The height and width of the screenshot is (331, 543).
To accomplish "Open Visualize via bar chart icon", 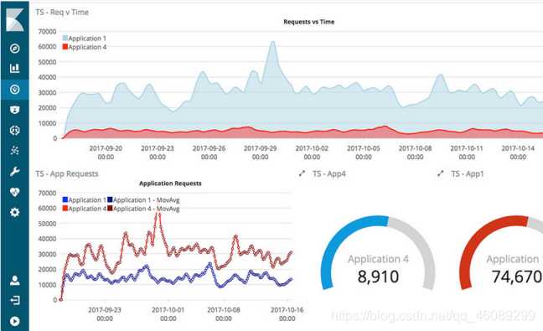I will click(x=14, y=68).
